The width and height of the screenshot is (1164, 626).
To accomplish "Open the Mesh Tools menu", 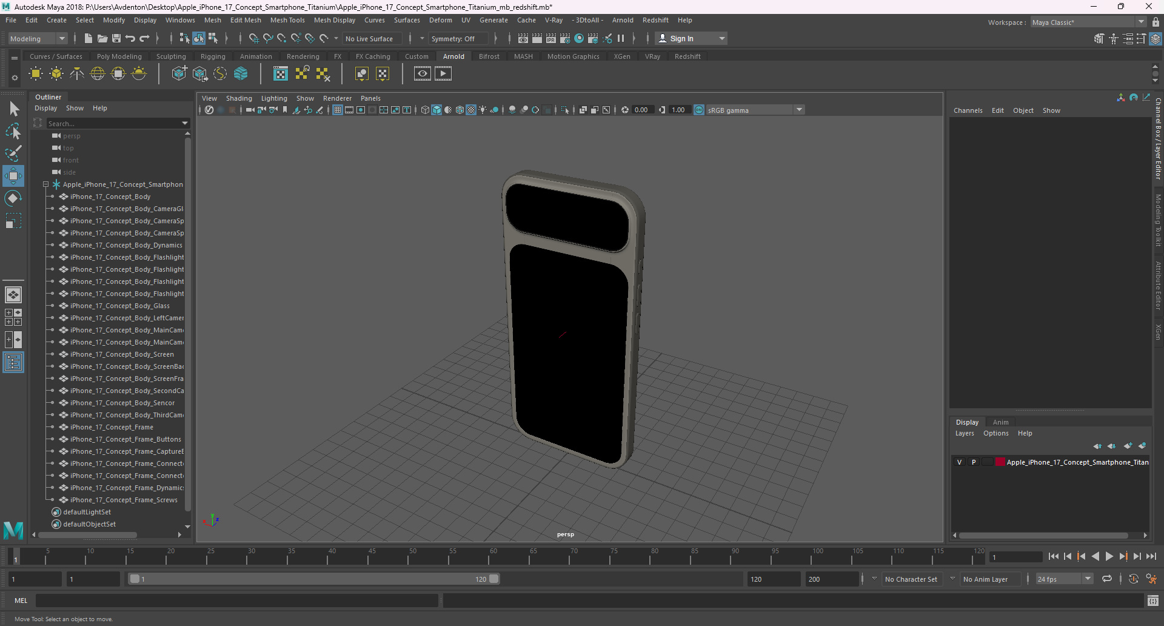I will [287, 20].
